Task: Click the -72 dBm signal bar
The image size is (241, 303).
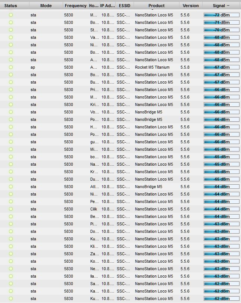Action: [x=222, y=15]
